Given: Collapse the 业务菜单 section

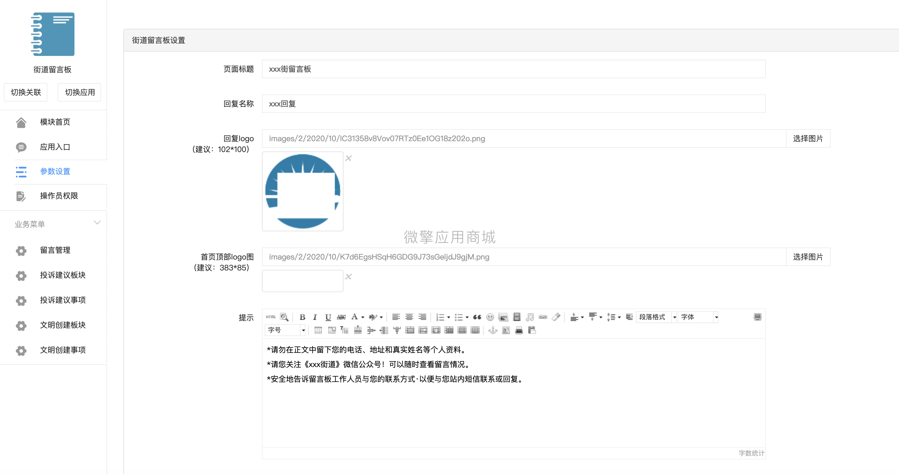Looking at the screenshot, I should [97, 223].
